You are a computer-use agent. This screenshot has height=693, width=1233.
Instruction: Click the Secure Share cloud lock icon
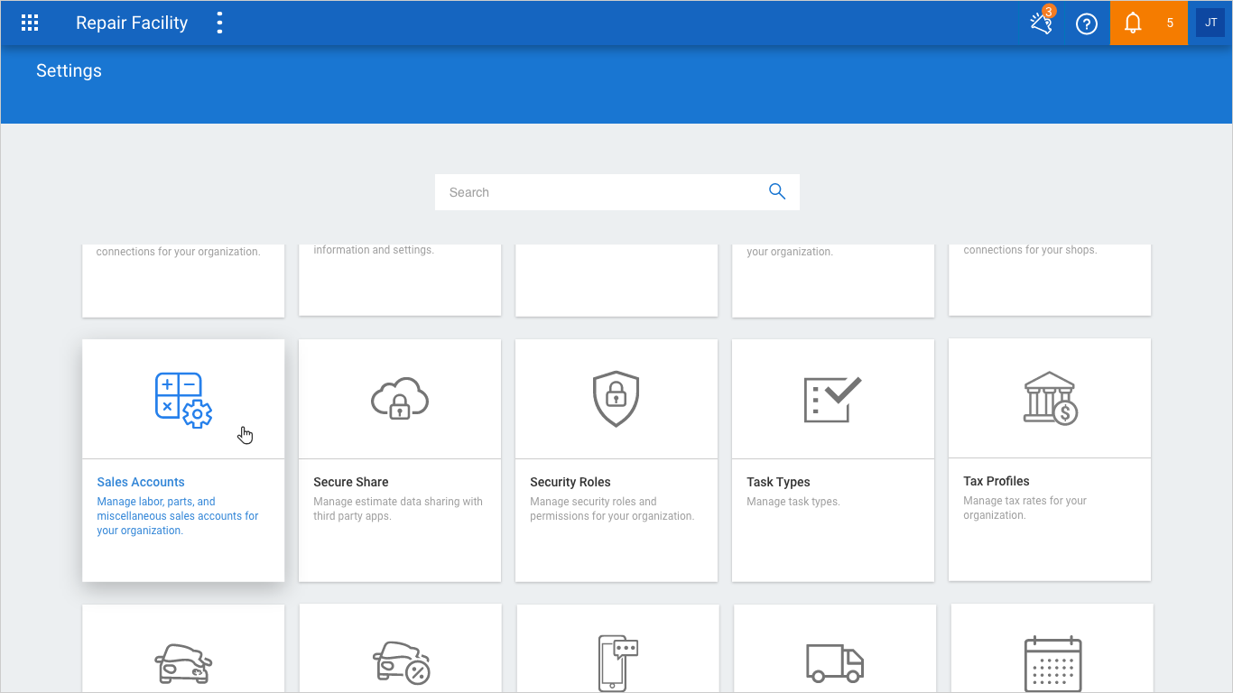point(400,399)
